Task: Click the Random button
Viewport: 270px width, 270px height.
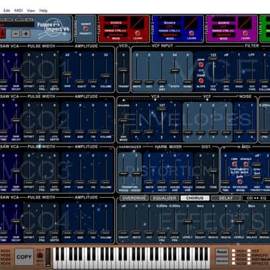Action: click(222, 261)
